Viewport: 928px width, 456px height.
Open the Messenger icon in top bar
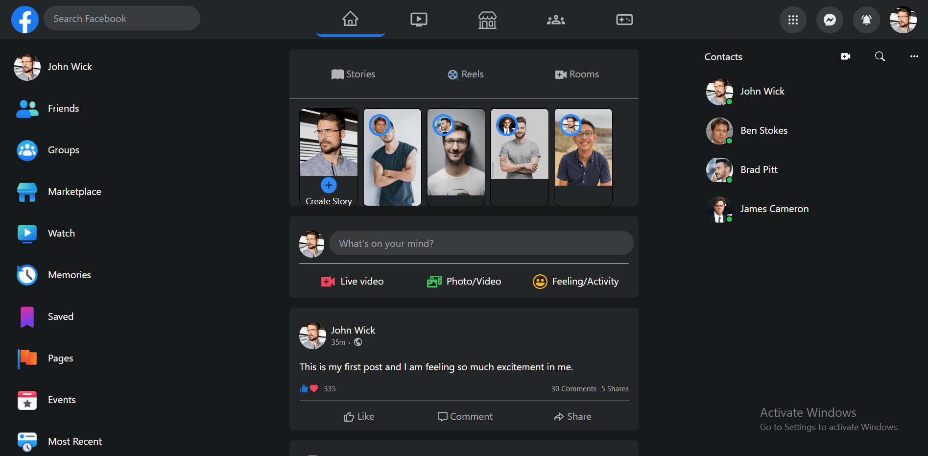[830, 20]
